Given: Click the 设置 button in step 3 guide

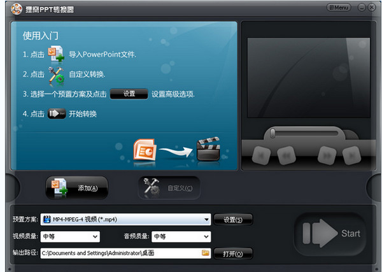Looking at the screenshot, I should [x=129, y=94].
